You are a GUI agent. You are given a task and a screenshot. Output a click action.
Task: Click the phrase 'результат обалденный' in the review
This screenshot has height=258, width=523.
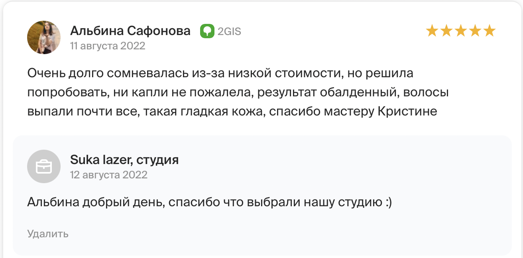(327, 92)
